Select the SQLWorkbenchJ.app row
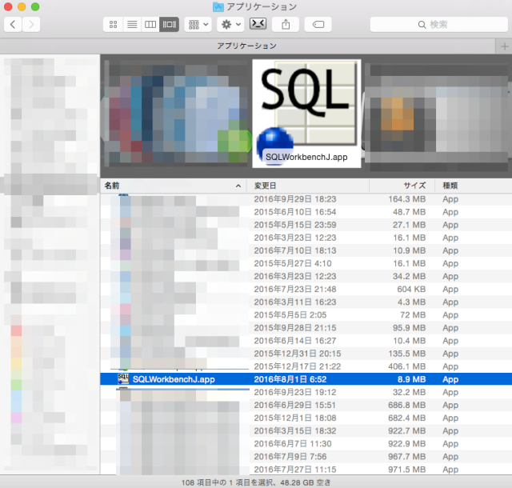This screenshot has width=512, height=488. click(x=306, y=379)
